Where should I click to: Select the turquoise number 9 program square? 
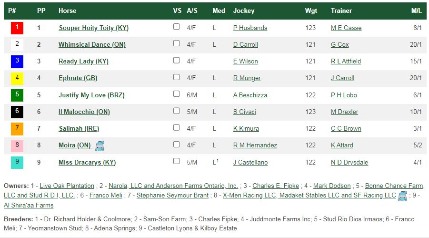coord(17,162)
